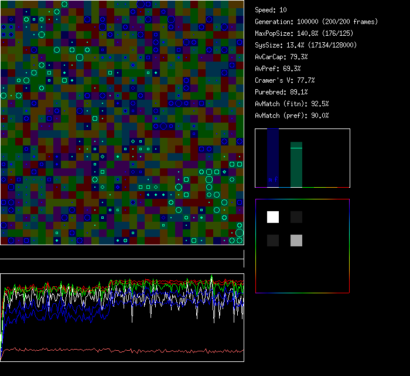
Task: Select the white square in the matrix panel
Action: [273, 217]
